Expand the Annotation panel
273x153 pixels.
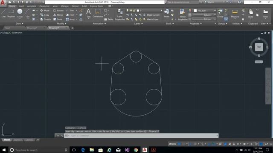coord(99,24)
